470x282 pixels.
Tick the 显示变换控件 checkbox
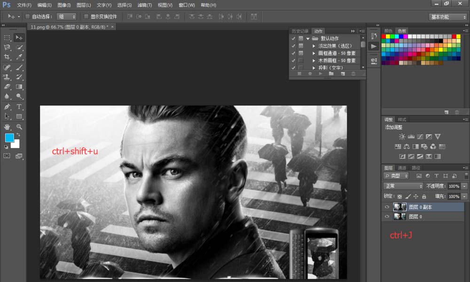click(86, 16)
